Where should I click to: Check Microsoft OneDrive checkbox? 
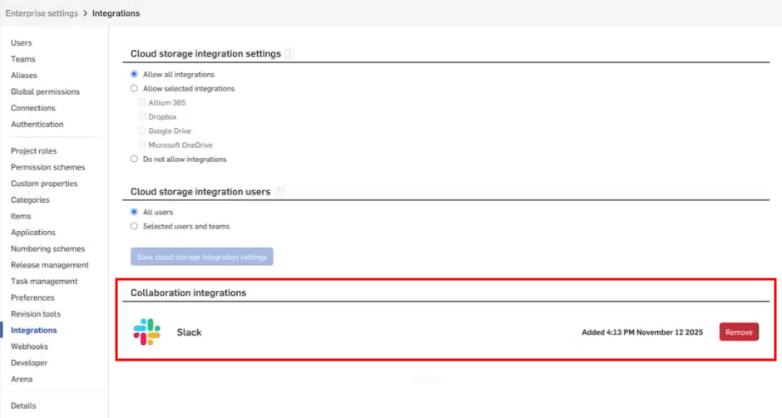click(x=142, y=145)
